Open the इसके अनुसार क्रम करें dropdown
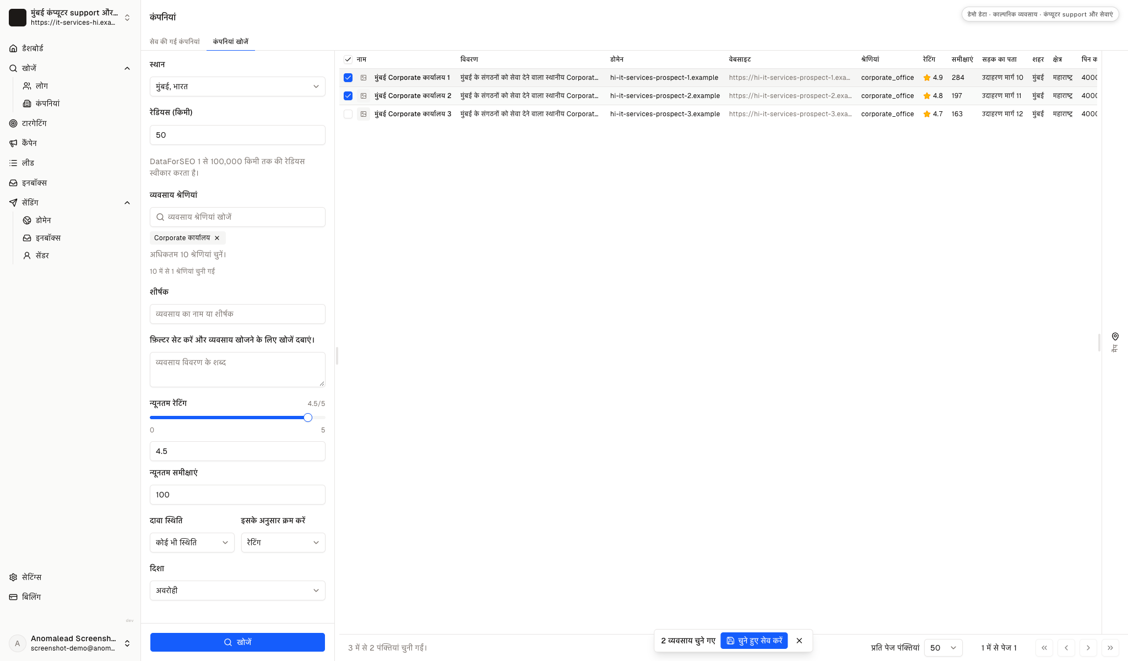Screen dimensions: 1128x661 coord(283,543)
